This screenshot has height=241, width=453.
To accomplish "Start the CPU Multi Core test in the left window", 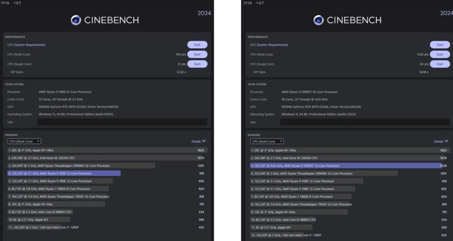I will coord(197,54).
